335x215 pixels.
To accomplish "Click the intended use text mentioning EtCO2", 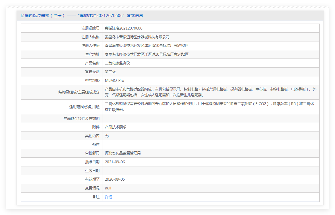I will [209, 107].
